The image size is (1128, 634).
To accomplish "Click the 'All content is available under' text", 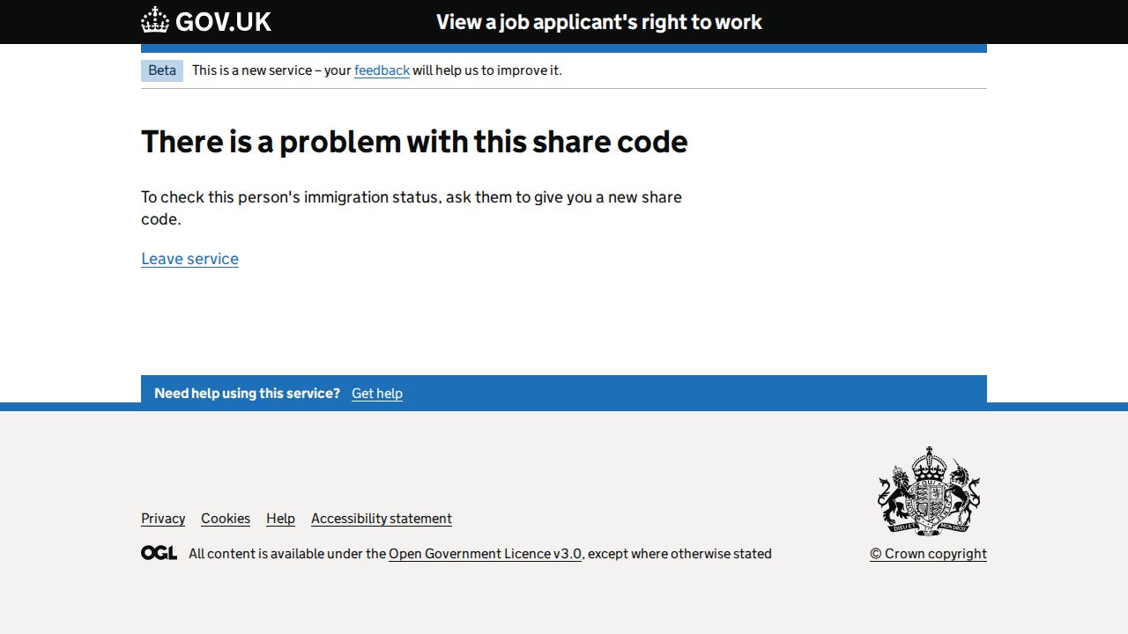I will tap(287, 554).
